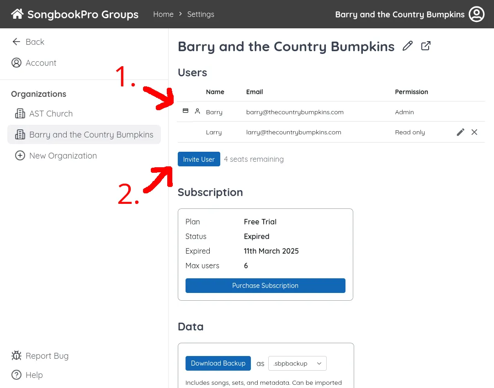494x388 pixels.
Task: Open Report Bug using the bug icon
Action: (x=16, y=356)
